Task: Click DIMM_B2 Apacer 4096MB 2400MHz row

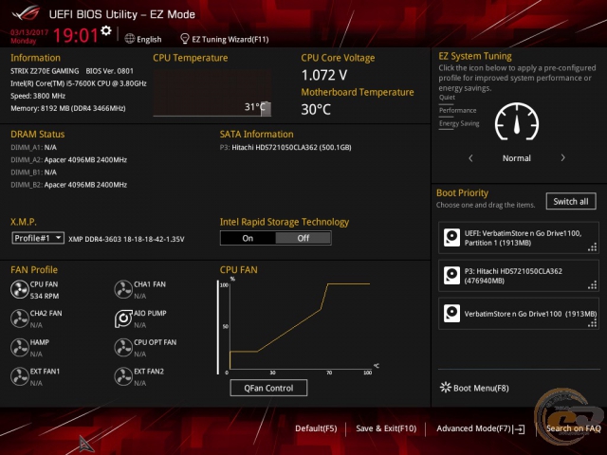Action: click(x=69, y=185)
